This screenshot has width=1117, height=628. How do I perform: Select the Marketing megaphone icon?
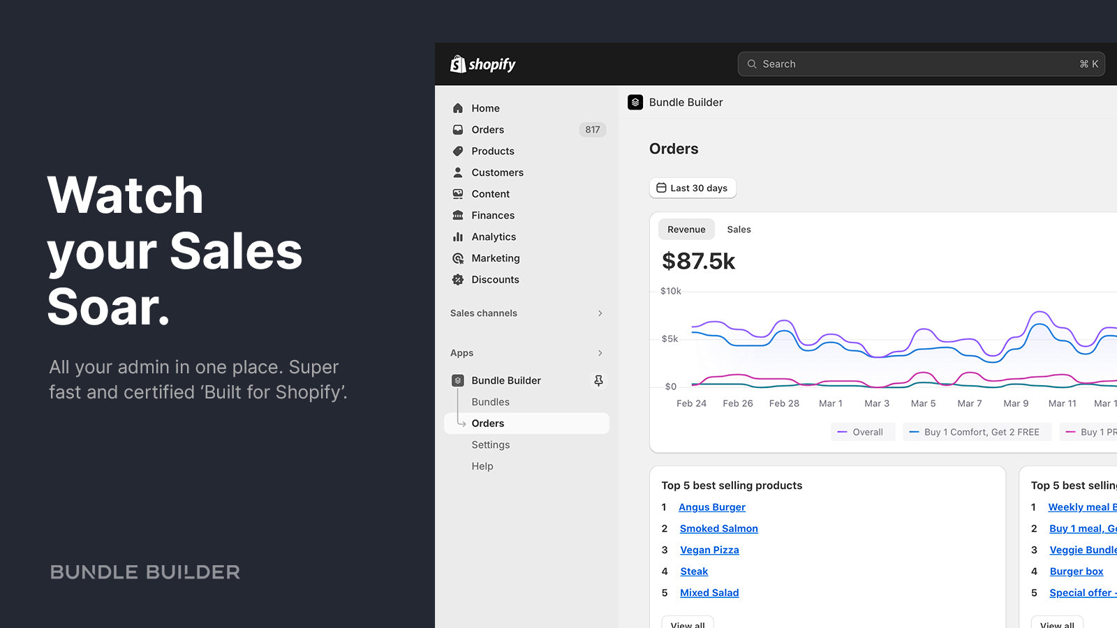pyautogui.click(x=458, y=258)
